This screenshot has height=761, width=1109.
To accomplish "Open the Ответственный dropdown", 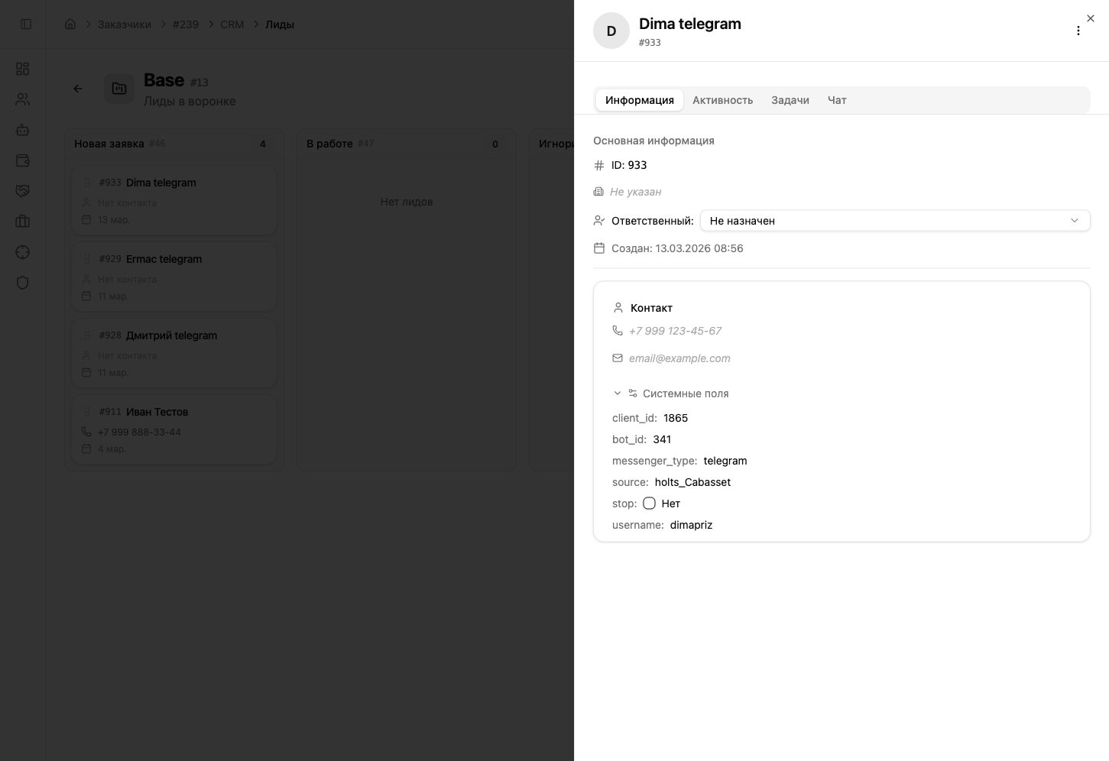I will (x=894, y=221).
